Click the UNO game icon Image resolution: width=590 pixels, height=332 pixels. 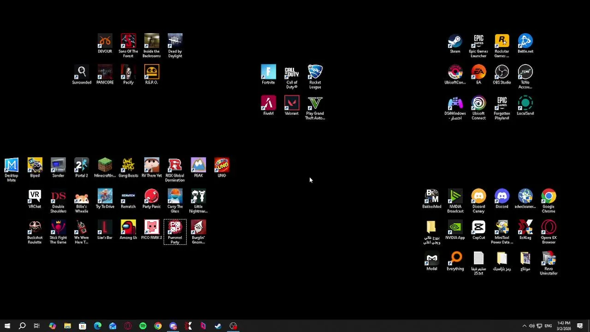tap(222, 168)
